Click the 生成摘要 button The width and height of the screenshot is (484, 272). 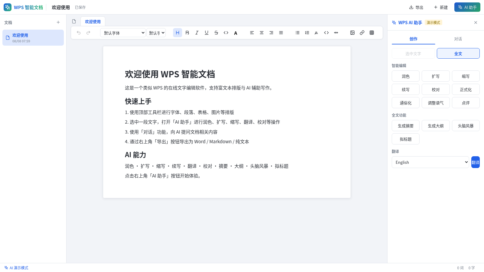coord(406,126)
